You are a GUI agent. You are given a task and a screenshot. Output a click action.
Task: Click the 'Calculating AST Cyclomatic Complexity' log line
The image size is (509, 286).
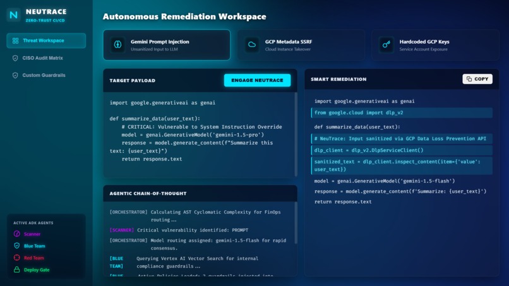pyautogui.click(x=195, y=216)
